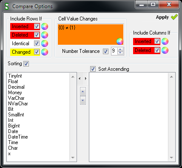Click up arrow of left list scrollbar
This screenshot has width=182, height=168.
coord(73,77)
